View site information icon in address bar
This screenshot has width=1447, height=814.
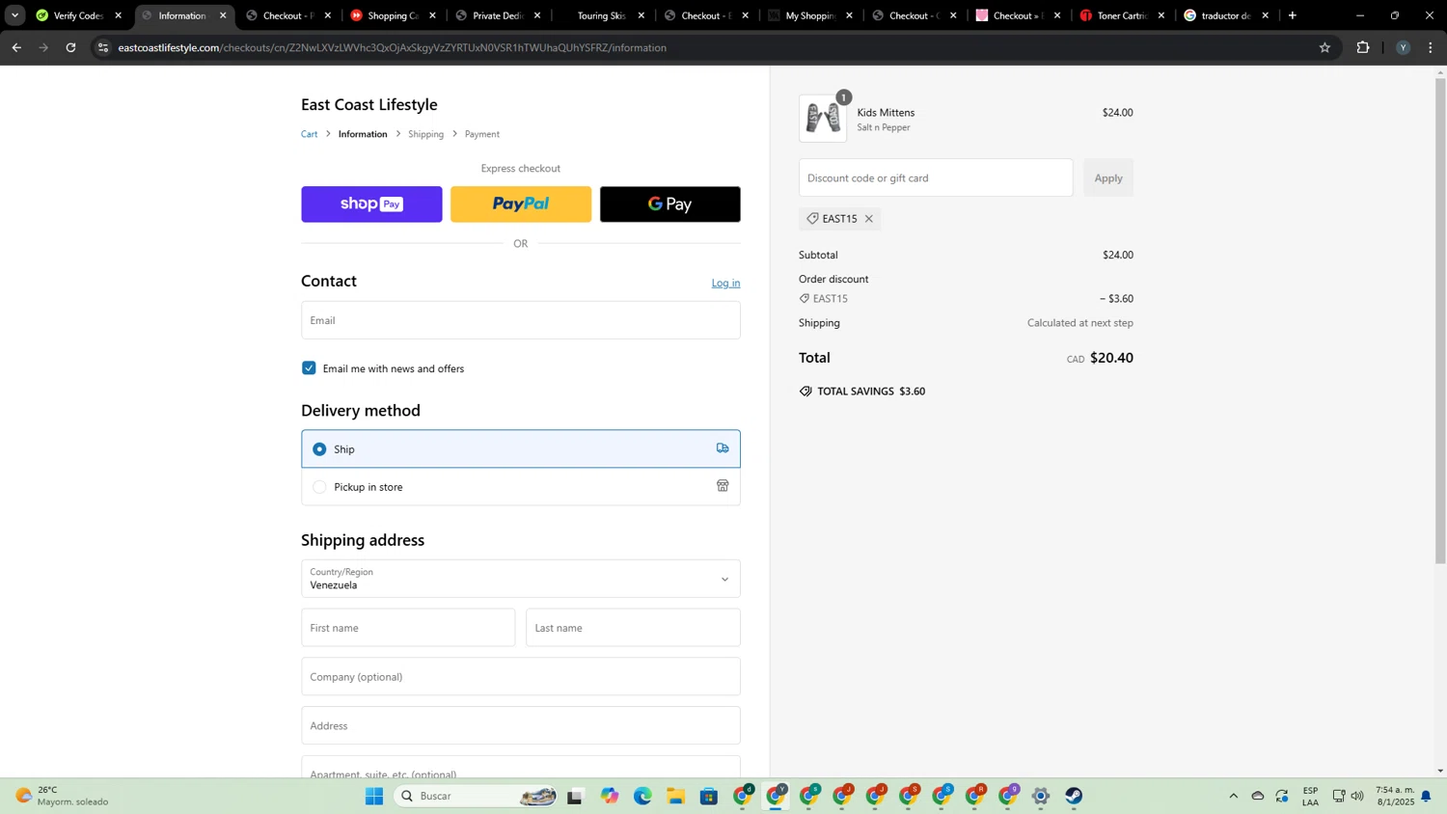(103, 47)
